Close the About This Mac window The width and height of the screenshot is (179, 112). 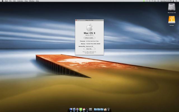click(76, 20)
